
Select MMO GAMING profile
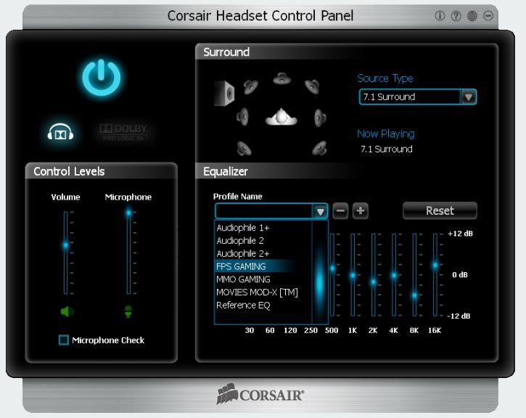tap(263, 279)
